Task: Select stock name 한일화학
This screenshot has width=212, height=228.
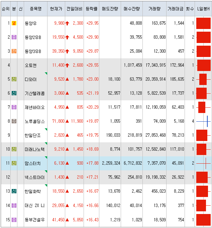Action: pyautogui.click(x=33, y=191)
